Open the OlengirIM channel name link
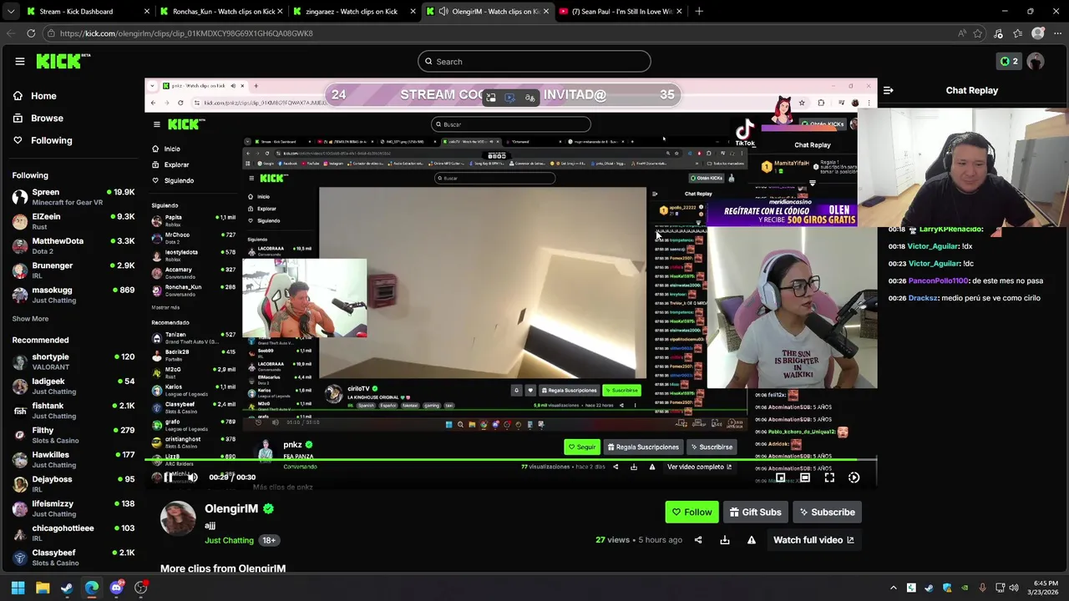1069x601 pixels. pyautogui.click(x=231, y=508)
